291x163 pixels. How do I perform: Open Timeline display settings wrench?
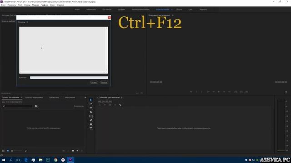tap(120, 105)
